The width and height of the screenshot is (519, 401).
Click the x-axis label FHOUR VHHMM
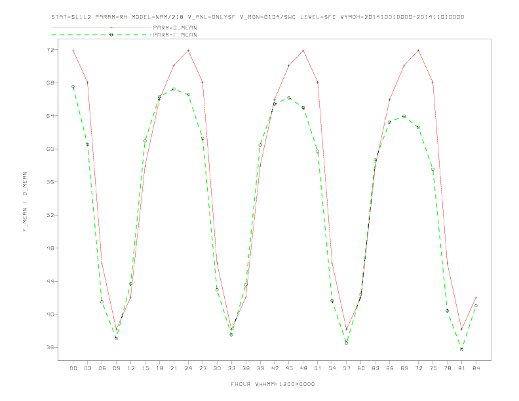click(273, 384)
